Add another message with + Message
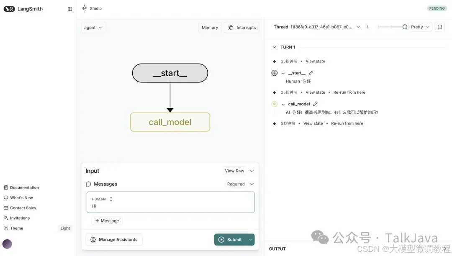 tap(107, 220)
